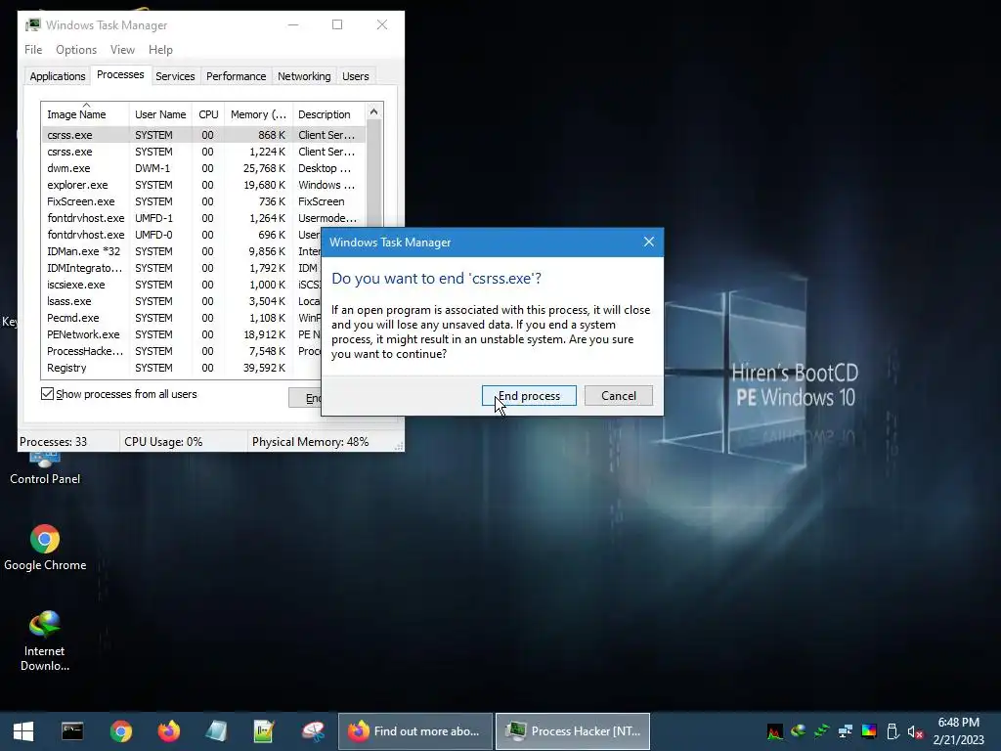Switch to Firefox 'Find out more abo...' window
The image size is (1001, 751).
tap(414, 731)
